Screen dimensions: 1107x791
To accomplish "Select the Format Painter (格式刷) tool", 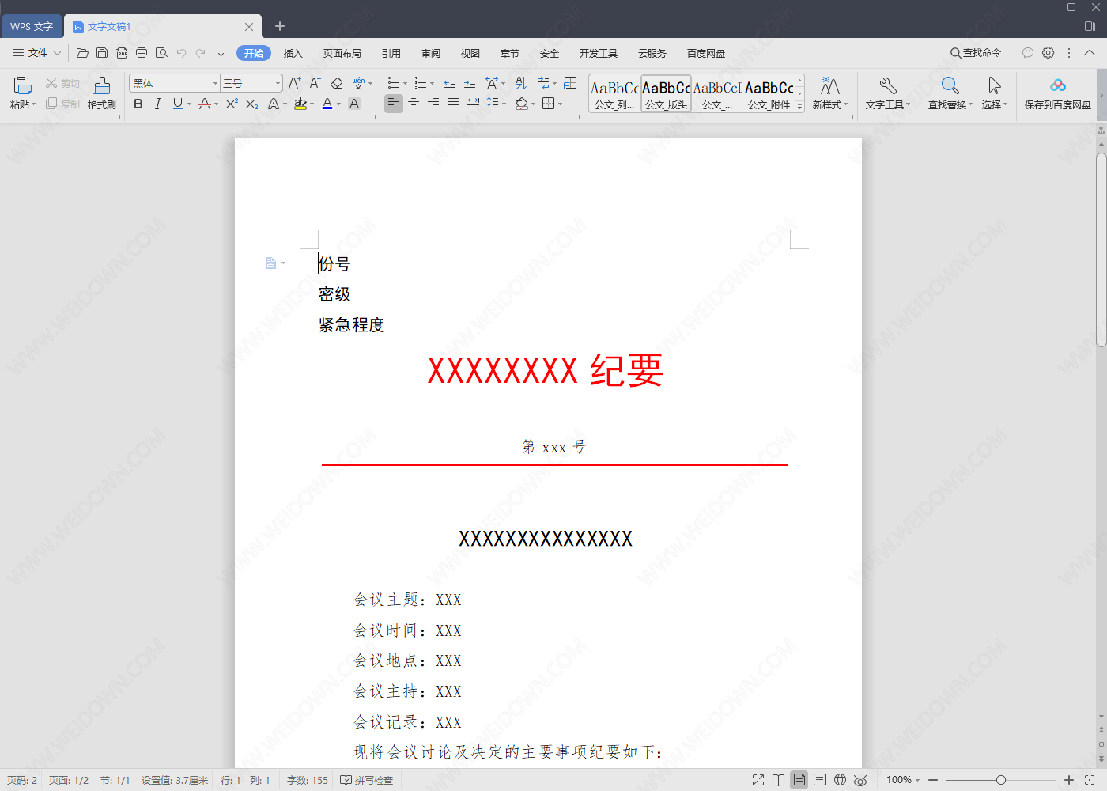I will coord(102,93).
